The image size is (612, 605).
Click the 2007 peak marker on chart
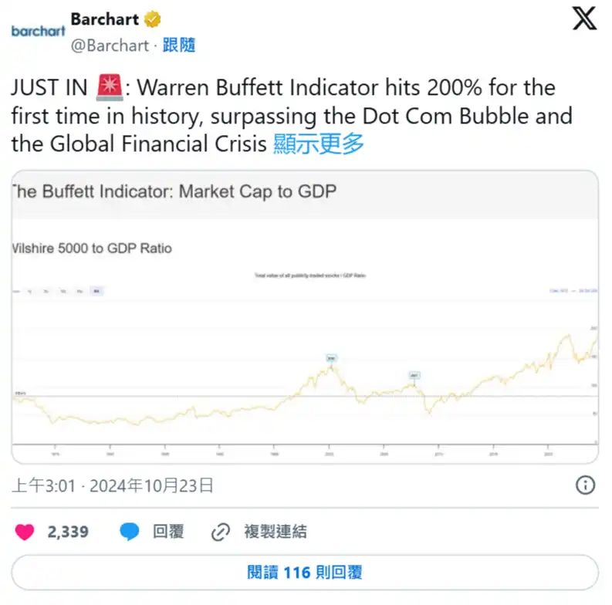click(414, 376)
